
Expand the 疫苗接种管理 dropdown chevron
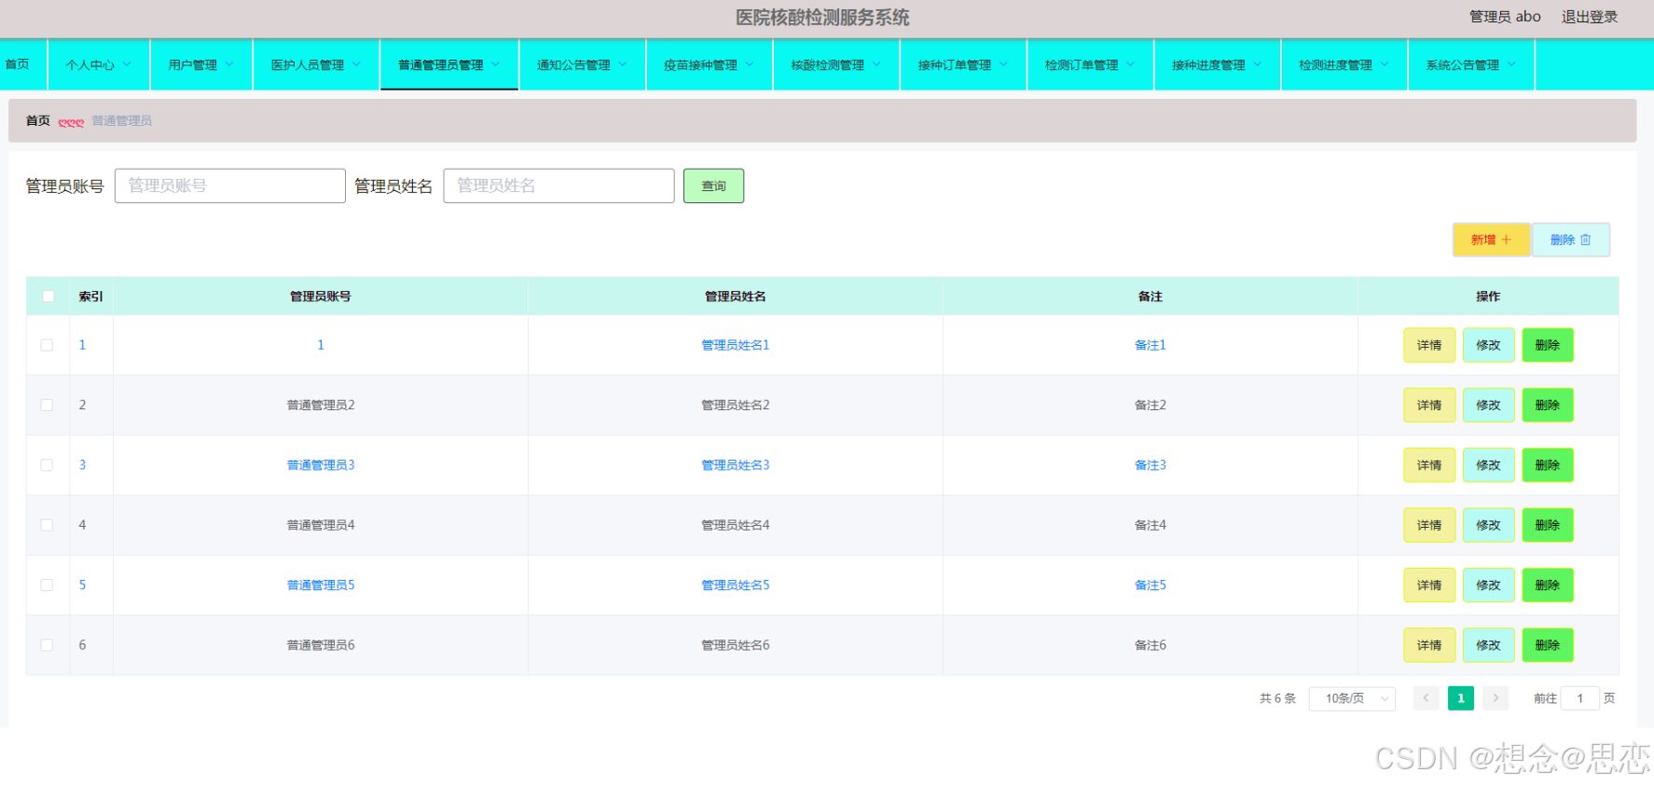point(750,64)
